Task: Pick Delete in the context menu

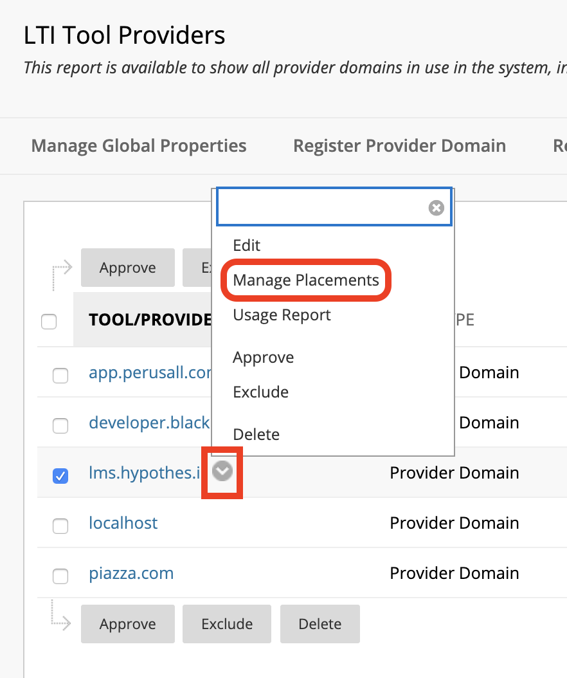Action: [x=256, y=434]
